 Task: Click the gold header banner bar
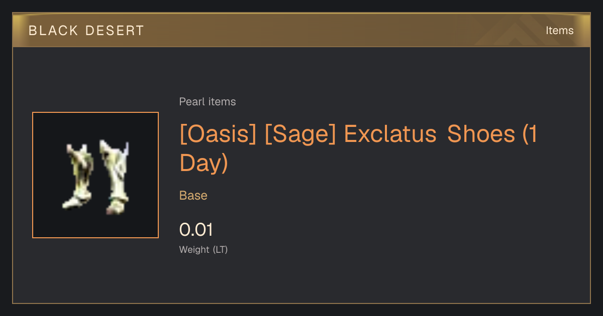[301, 30]
